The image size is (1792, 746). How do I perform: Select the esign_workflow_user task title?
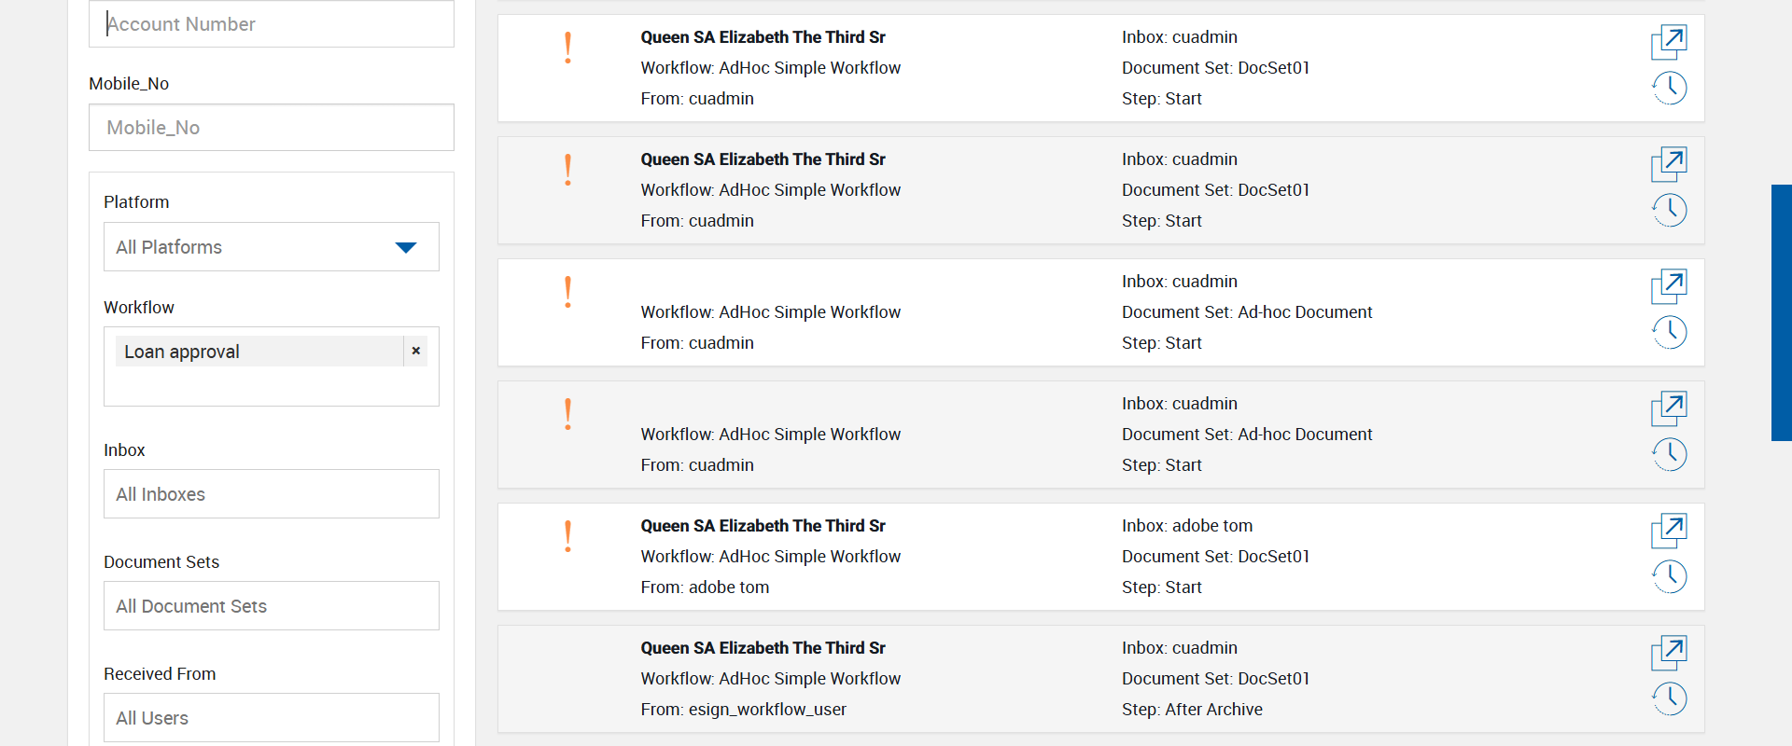[x=763, y=648]
